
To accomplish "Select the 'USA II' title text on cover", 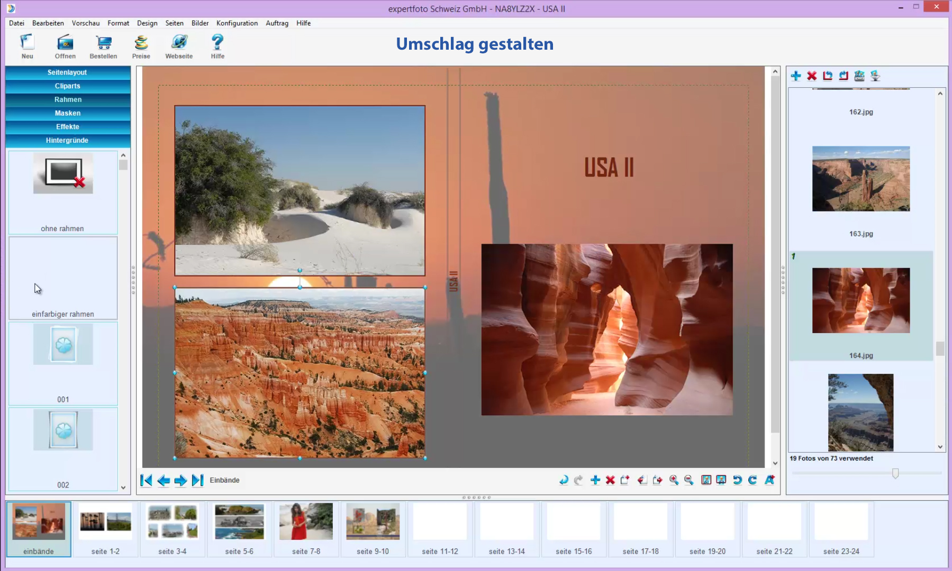I will 609,168.
